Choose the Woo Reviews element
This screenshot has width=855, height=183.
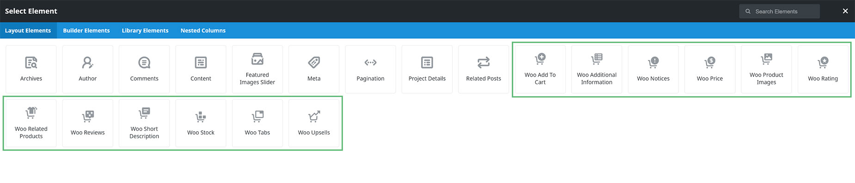88,123
